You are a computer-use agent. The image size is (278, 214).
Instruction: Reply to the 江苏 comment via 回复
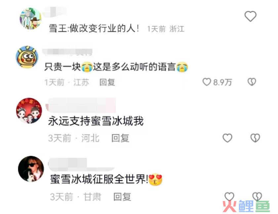tap(107, 82)
